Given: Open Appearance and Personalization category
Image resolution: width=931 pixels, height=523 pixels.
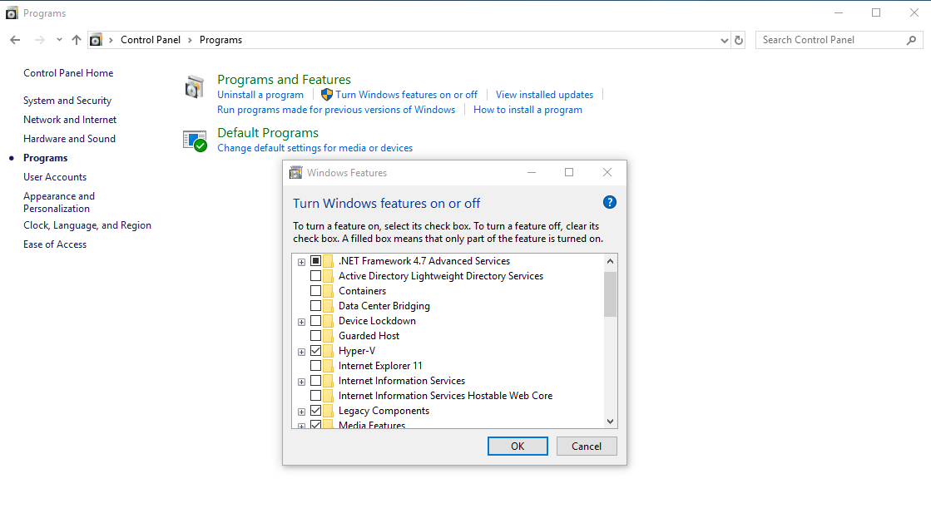Looking at the screenshot, I should (59, 202).
